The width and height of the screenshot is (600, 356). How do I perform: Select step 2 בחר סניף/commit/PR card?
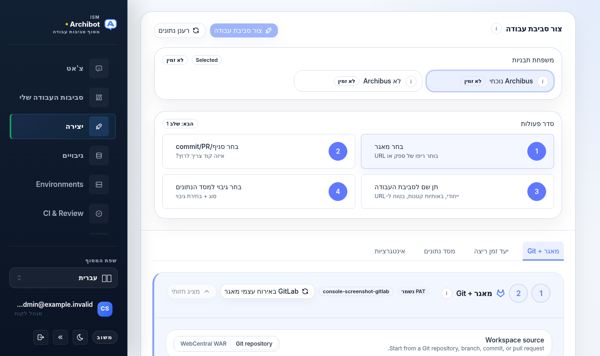[x=259, y=151]
